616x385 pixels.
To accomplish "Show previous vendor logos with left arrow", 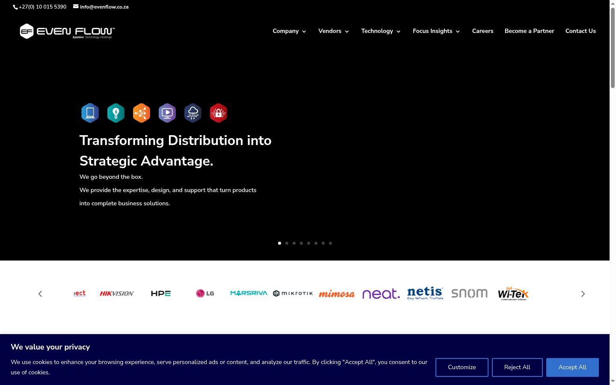I will 40,294.
